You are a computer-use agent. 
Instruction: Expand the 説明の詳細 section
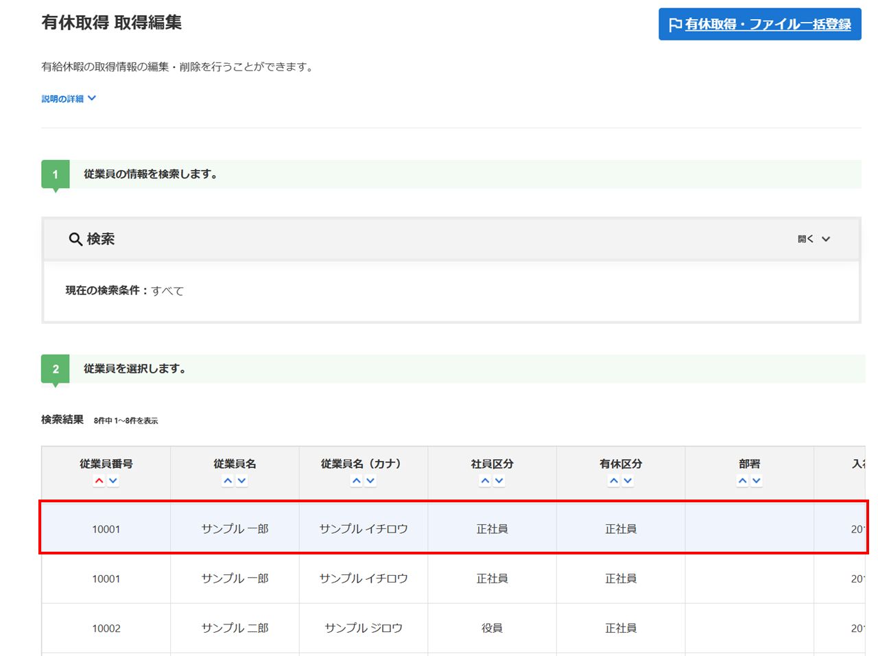pos(69,99)
